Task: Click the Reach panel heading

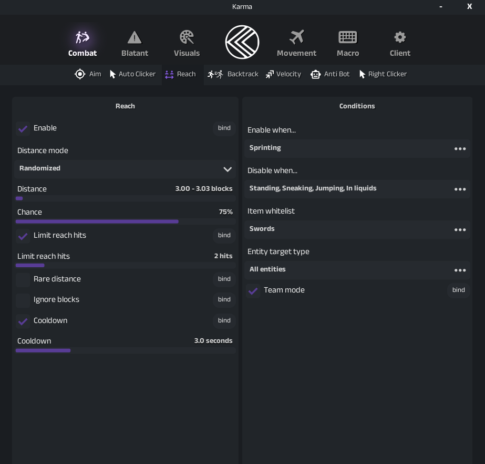Action: coord(125,106)
